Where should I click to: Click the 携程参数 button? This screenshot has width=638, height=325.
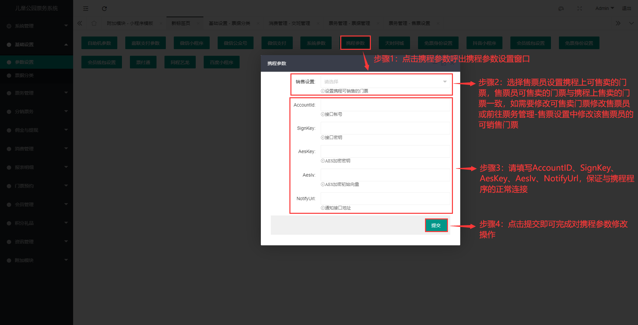[355, 43]
